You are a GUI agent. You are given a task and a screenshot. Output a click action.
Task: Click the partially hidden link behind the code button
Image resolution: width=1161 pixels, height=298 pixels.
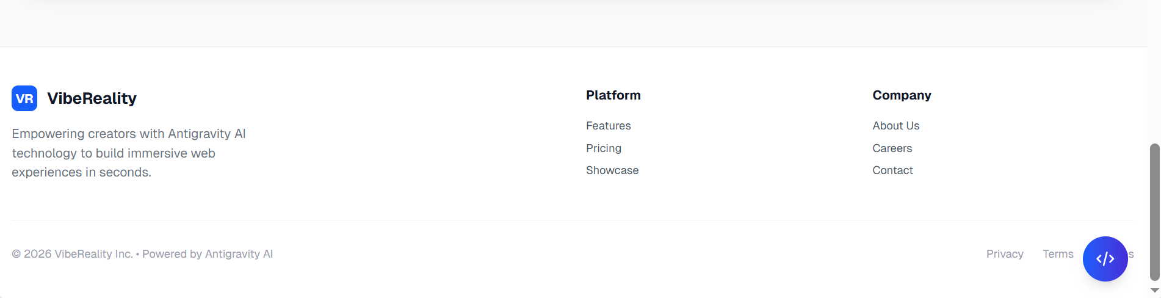(1130, 254)
